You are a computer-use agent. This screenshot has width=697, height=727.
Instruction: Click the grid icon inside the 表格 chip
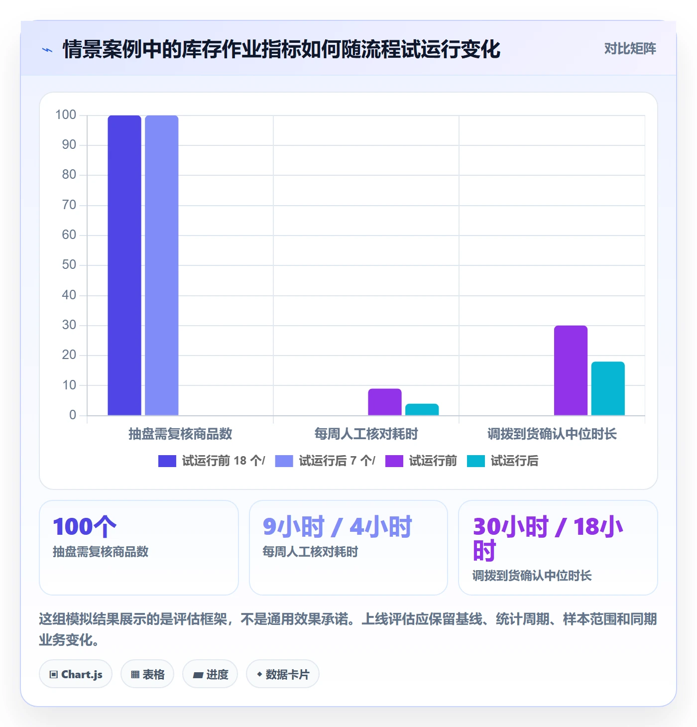pyautogui.click(x=135, y=675)
